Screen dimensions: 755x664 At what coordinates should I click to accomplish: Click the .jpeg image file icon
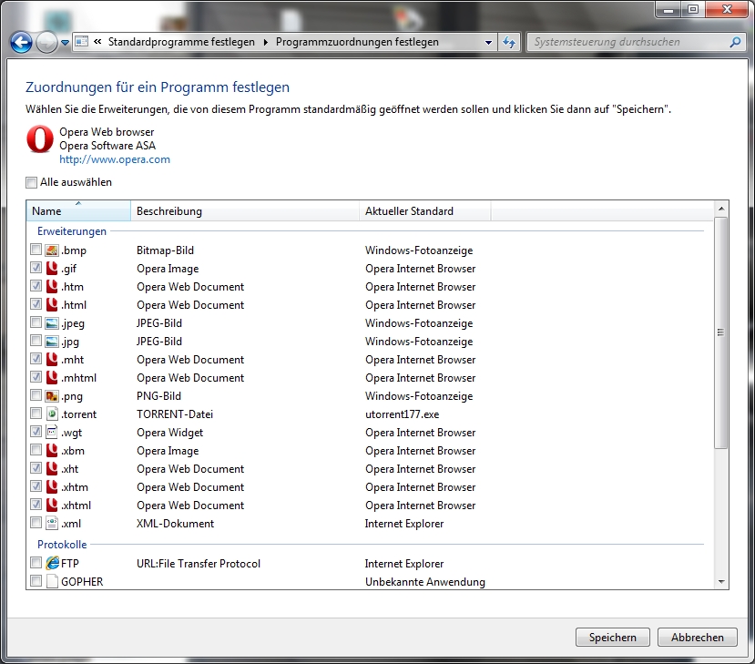[52, 323]
